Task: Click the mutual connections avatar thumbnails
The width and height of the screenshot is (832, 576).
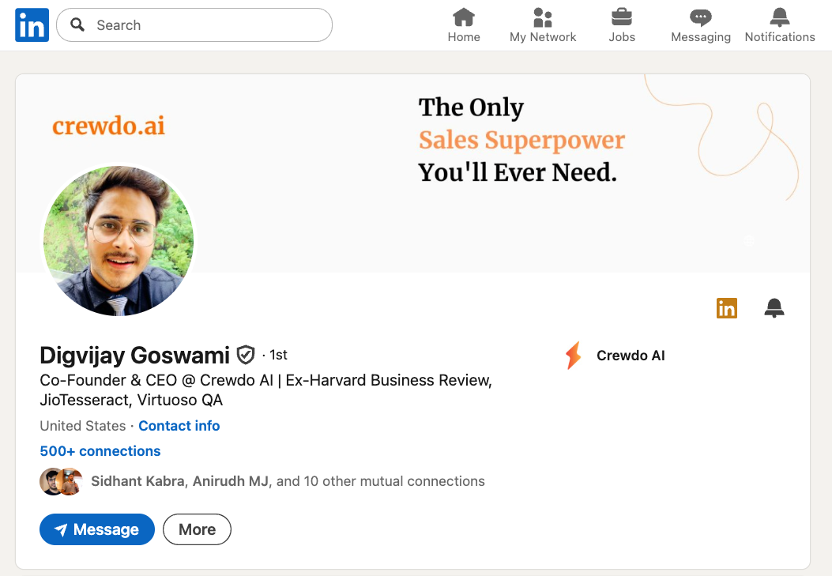Action: 61,482
